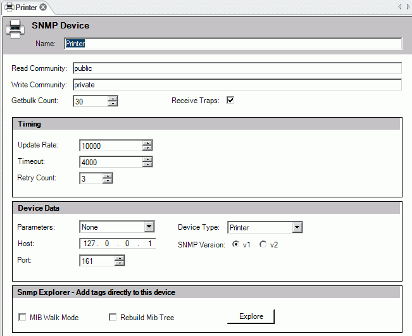Click into the Write Community field

pyautogui.click(x=237, y=85)
